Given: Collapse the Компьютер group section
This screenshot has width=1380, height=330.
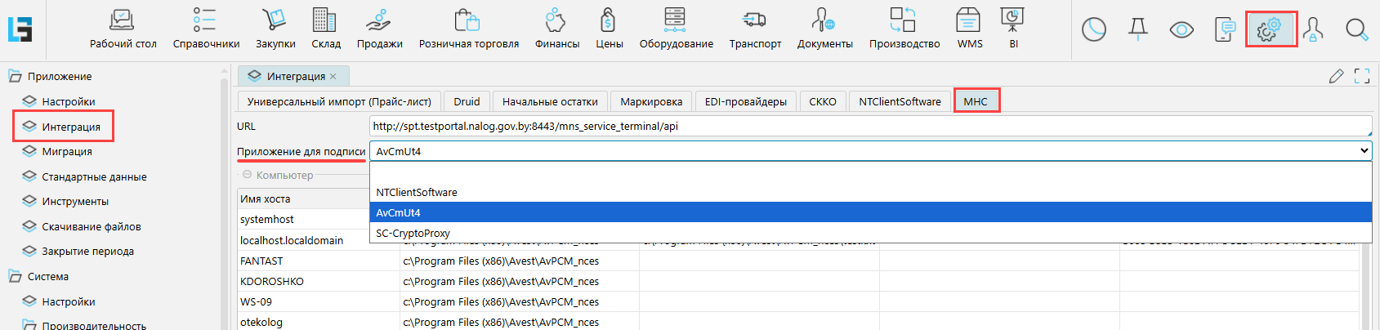Looking at the screenshot, I should 247,175.
